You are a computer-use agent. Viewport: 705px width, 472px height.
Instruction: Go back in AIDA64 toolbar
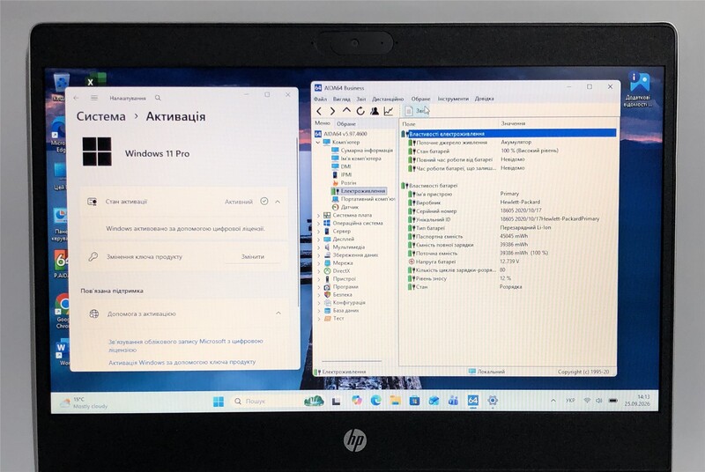pos(319,111)
